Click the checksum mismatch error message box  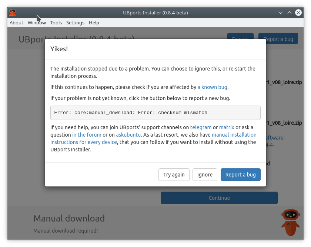pos(155,113)
